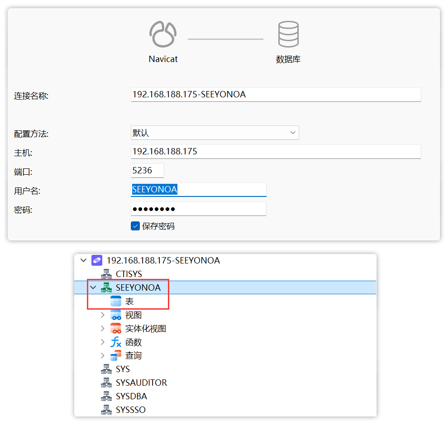This screenshot has height=421, width=444.
Task: Open the 配置方法 dropdown showing 默认
Action: [215, 133]
